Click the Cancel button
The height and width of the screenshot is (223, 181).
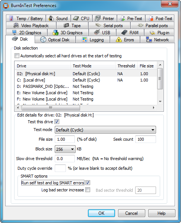(131, 213)
